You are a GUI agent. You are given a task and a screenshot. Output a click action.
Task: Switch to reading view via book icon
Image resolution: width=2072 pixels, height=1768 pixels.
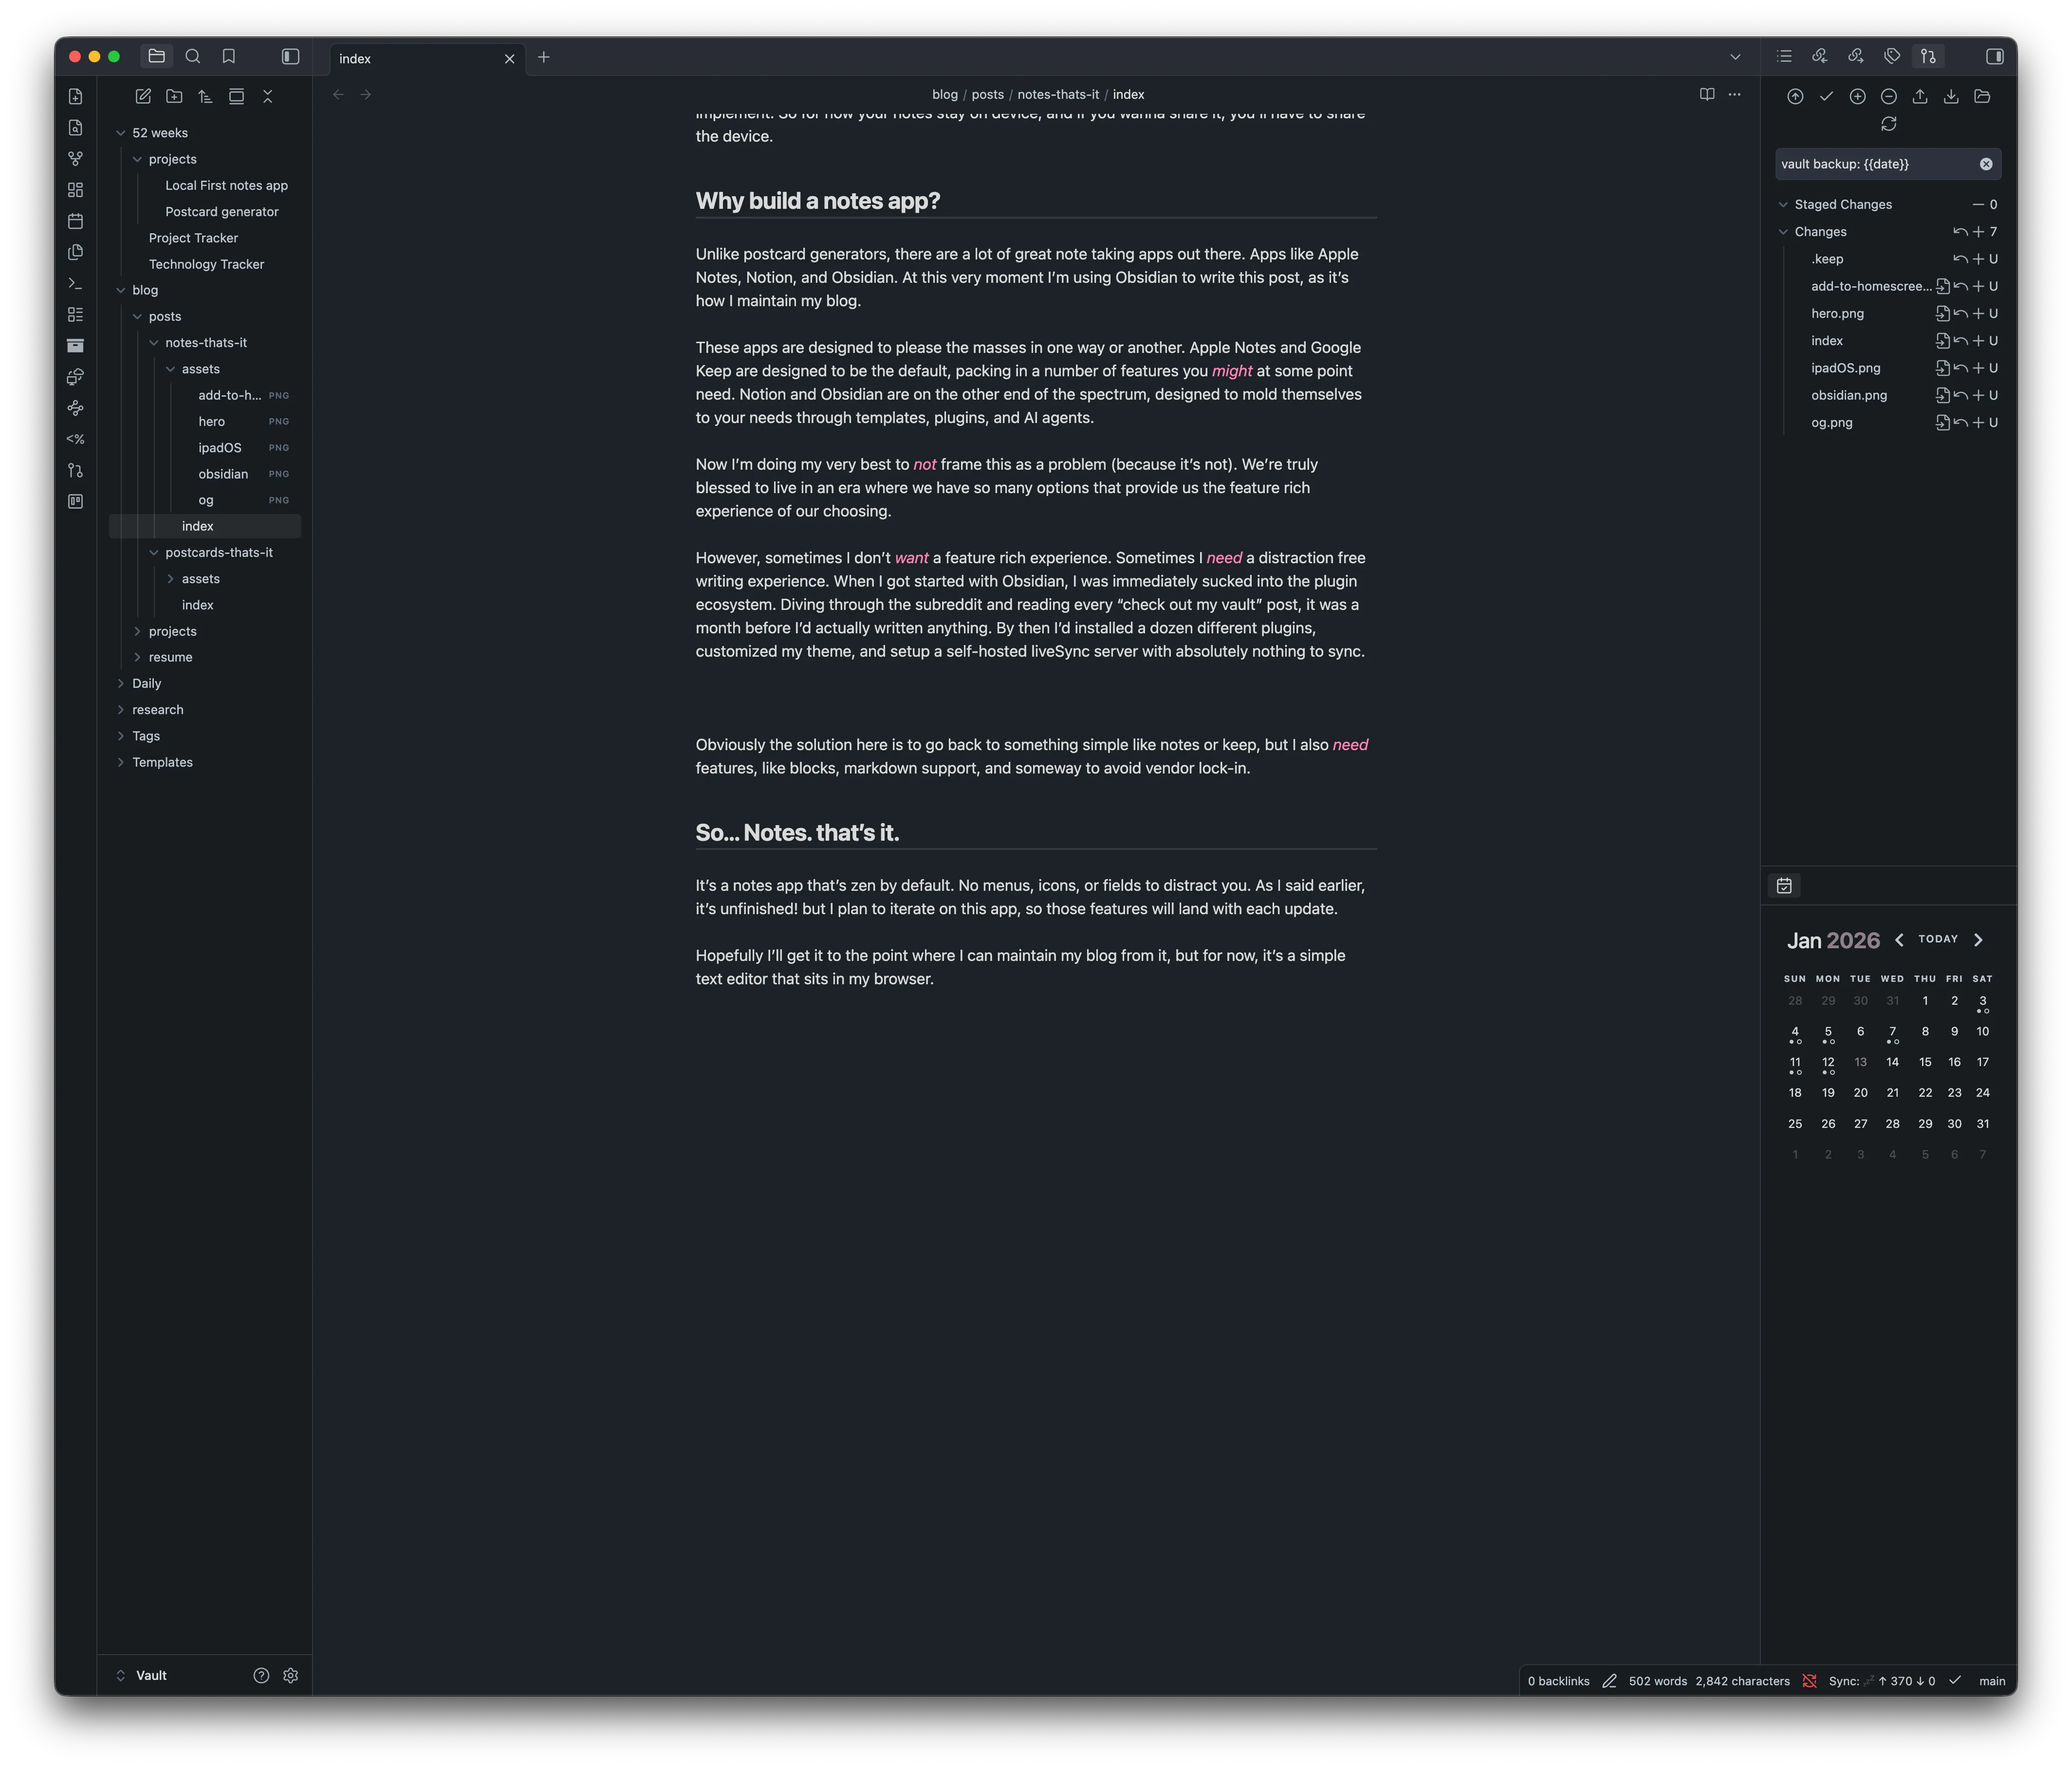pyautogui.click(x=1707, y=94)
